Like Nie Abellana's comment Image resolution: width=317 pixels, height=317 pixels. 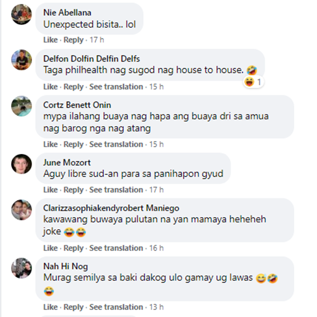(50, 40)
